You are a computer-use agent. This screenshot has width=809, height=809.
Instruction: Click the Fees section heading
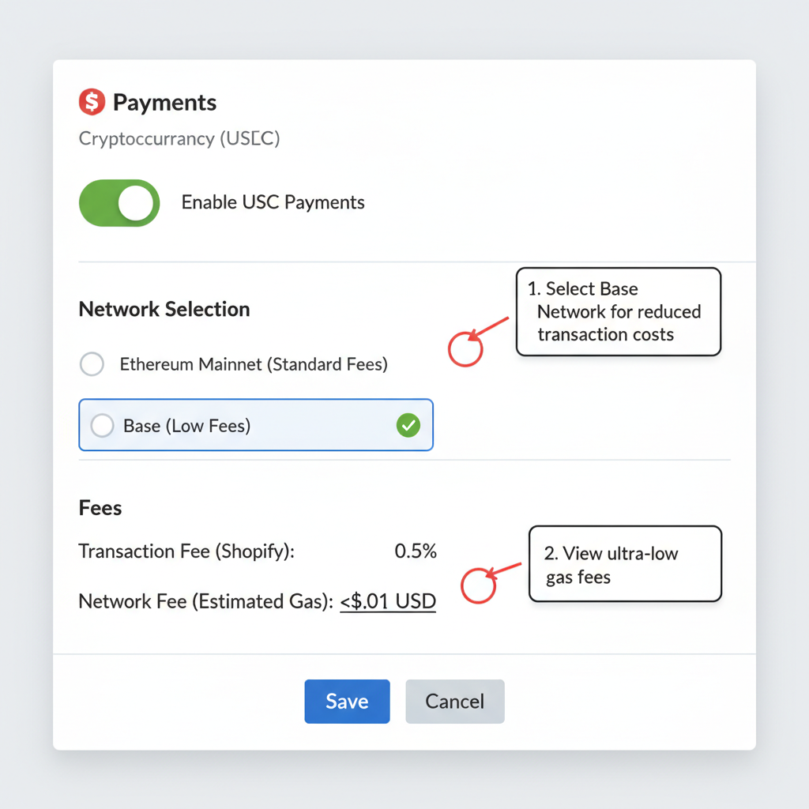(100, 508)
